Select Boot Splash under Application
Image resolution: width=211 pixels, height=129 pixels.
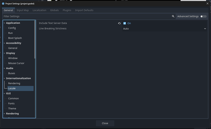click(x=15, y=38)
